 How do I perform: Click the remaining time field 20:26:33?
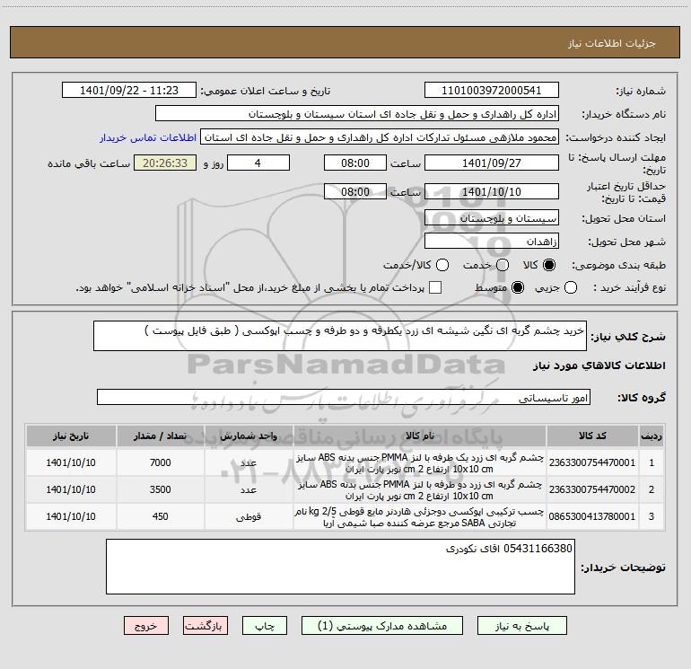click(x=165, y=163)
